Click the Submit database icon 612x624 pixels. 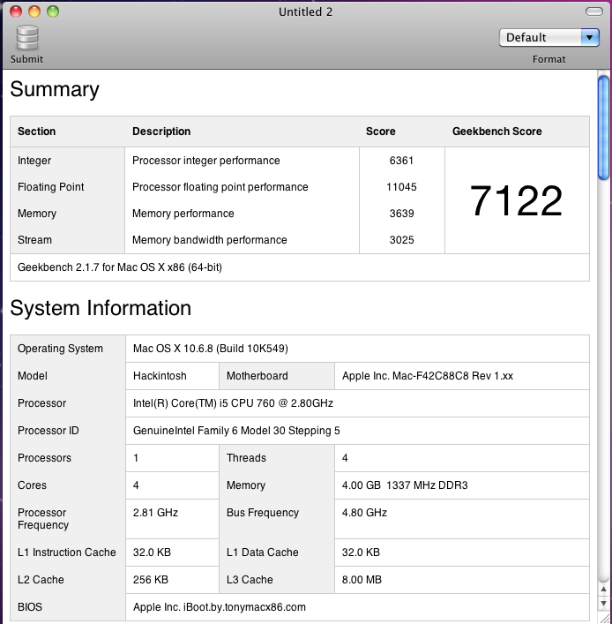click(x=26, y=38)
